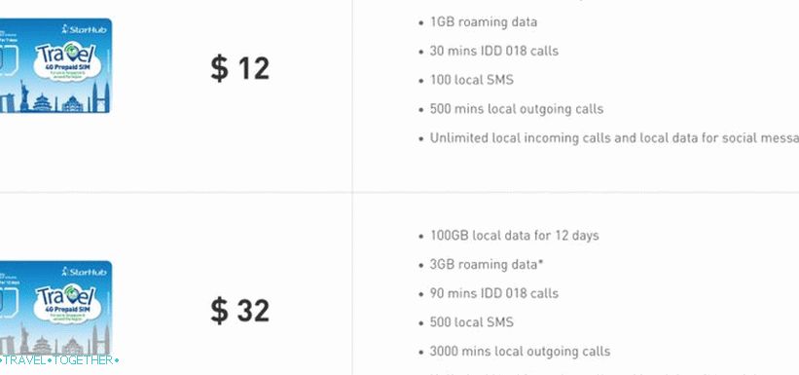Screen dimensions: 799x375
Task: Click the StarHub logo on the top card
Action: coord(84,28)
